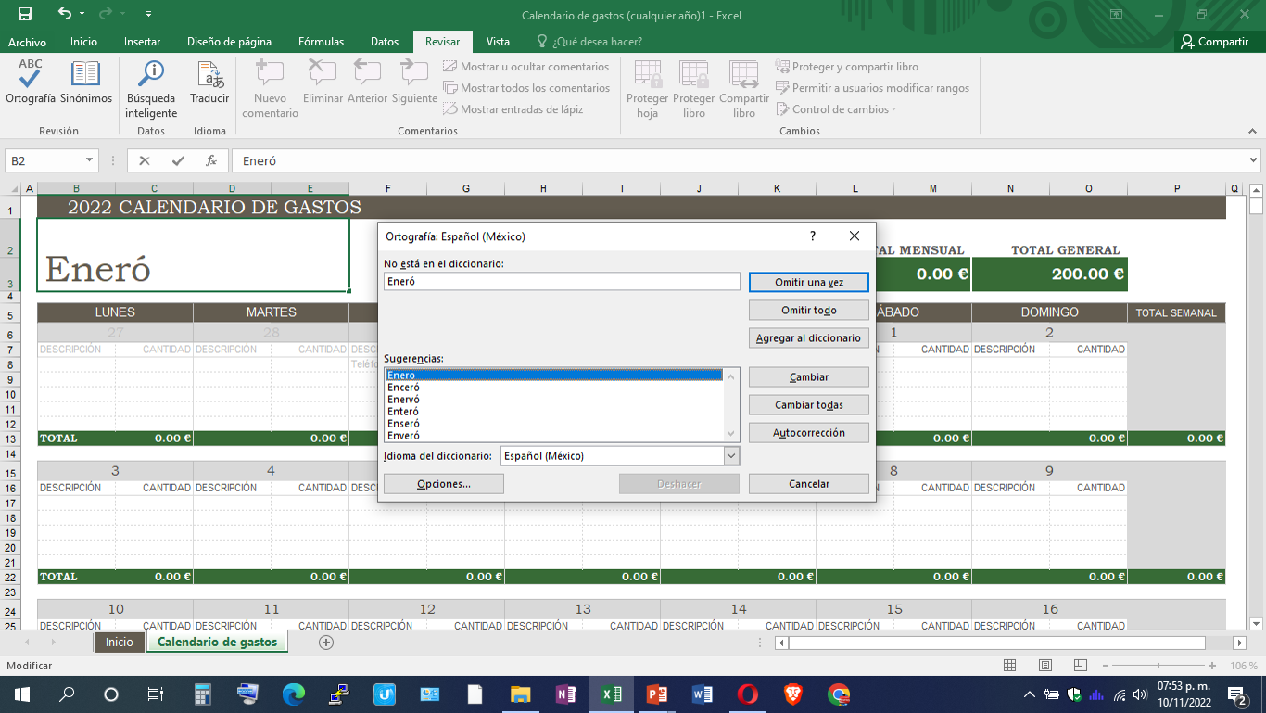Click Agregar al diccionario button
The width and height of the screenshot is (1266, 713).
809,338
